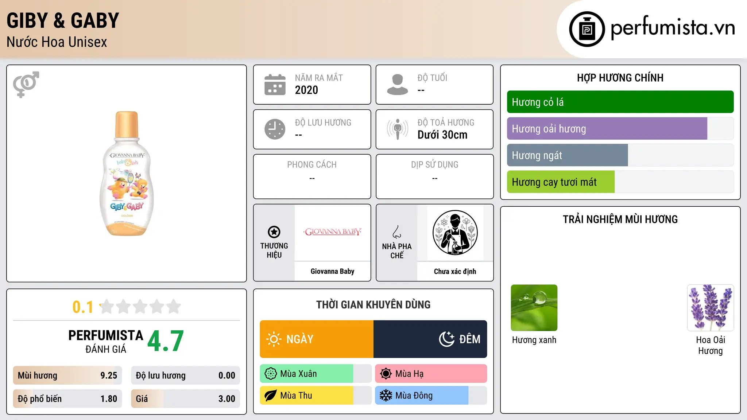Click the 0.1 user rating number
The height and width of the screenshot is (420, 747).
point(83,307)
